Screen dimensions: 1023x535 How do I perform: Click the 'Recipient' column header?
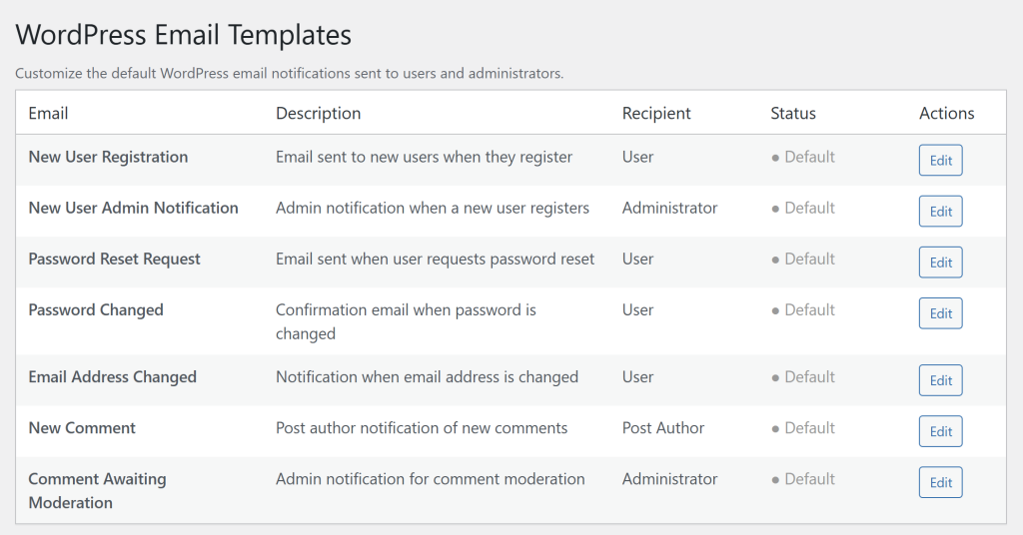click(x=656, y=114)
